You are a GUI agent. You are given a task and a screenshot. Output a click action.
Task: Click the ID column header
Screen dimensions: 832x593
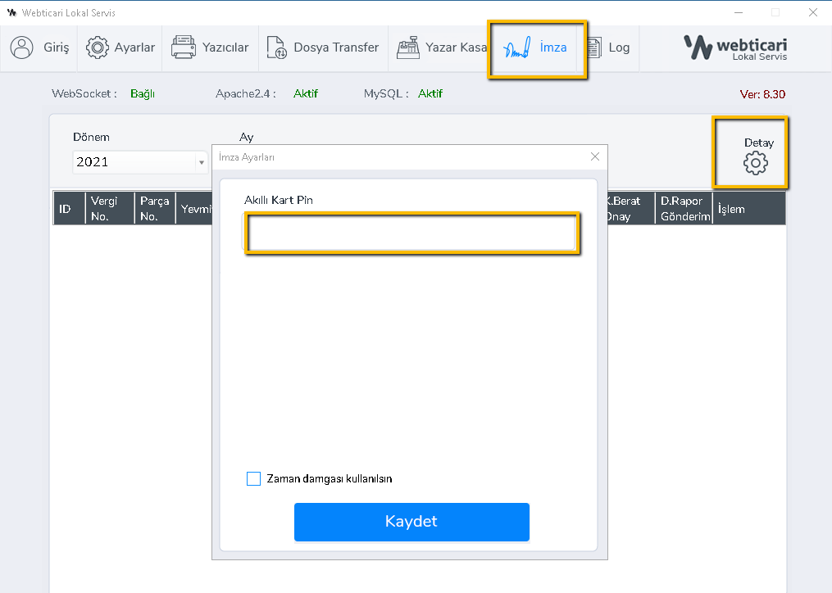pyautogui.click(x=66, y=209)
